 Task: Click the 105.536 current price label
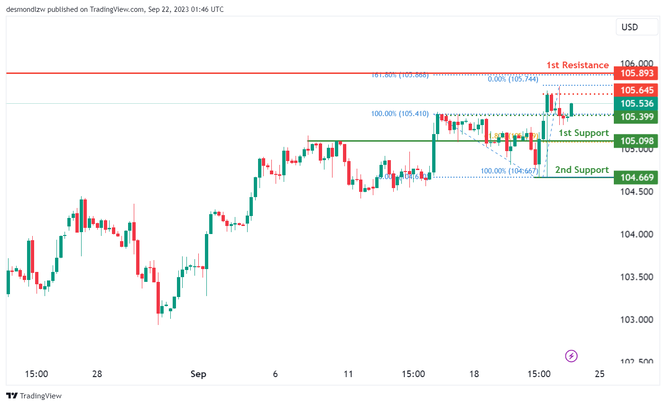click(x=636, y=103)
